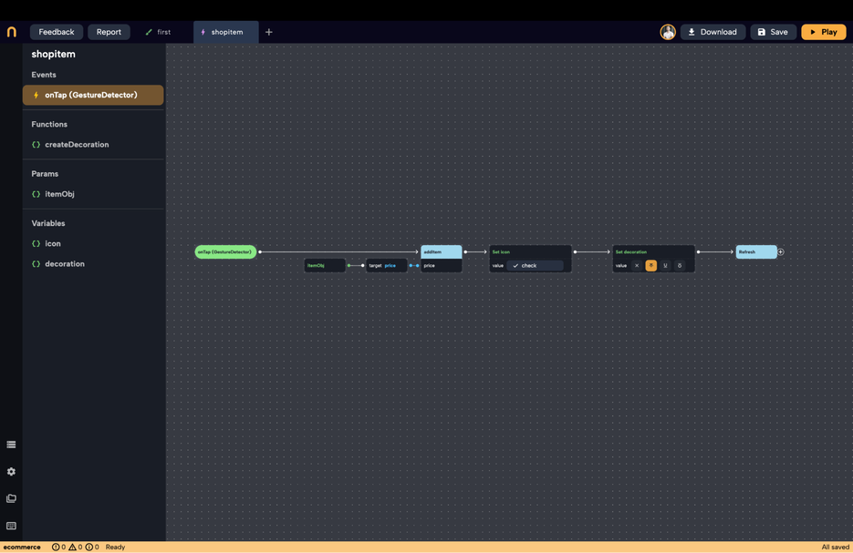Screen dimensions: 853x553
Task: Click the warning count in the status bar
Action: (76, 548)
